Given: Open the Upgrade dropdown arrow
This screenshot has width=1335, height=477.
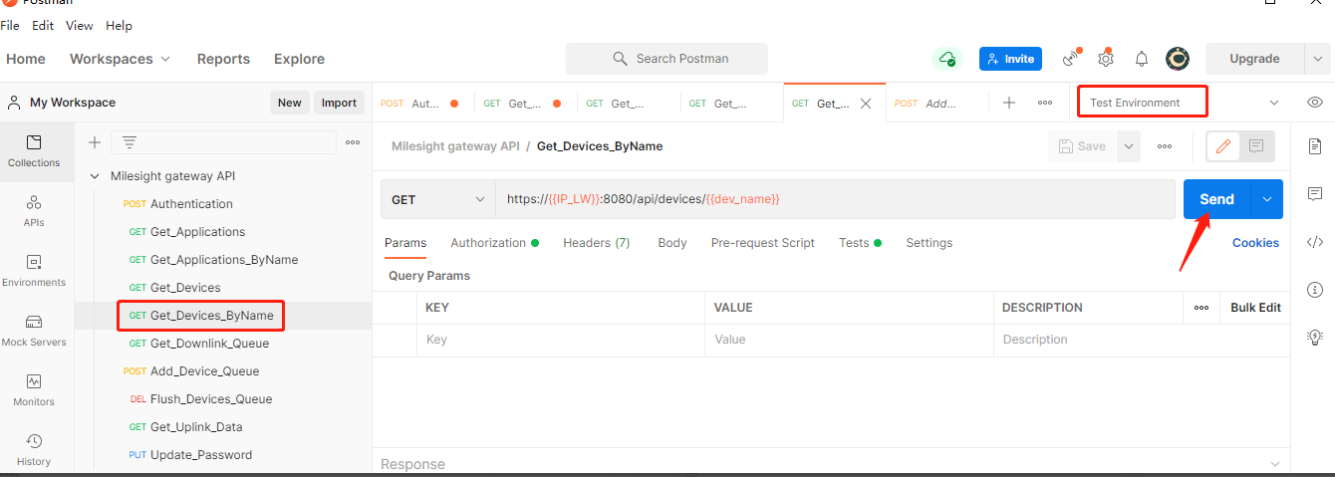Looking at the screenshot, I should coord(1316,59).
